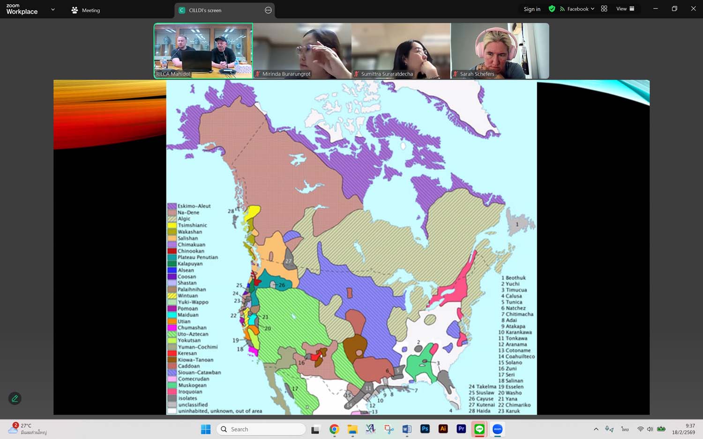
Task: Switch to the Meeting tab
Action: (86, 10)
